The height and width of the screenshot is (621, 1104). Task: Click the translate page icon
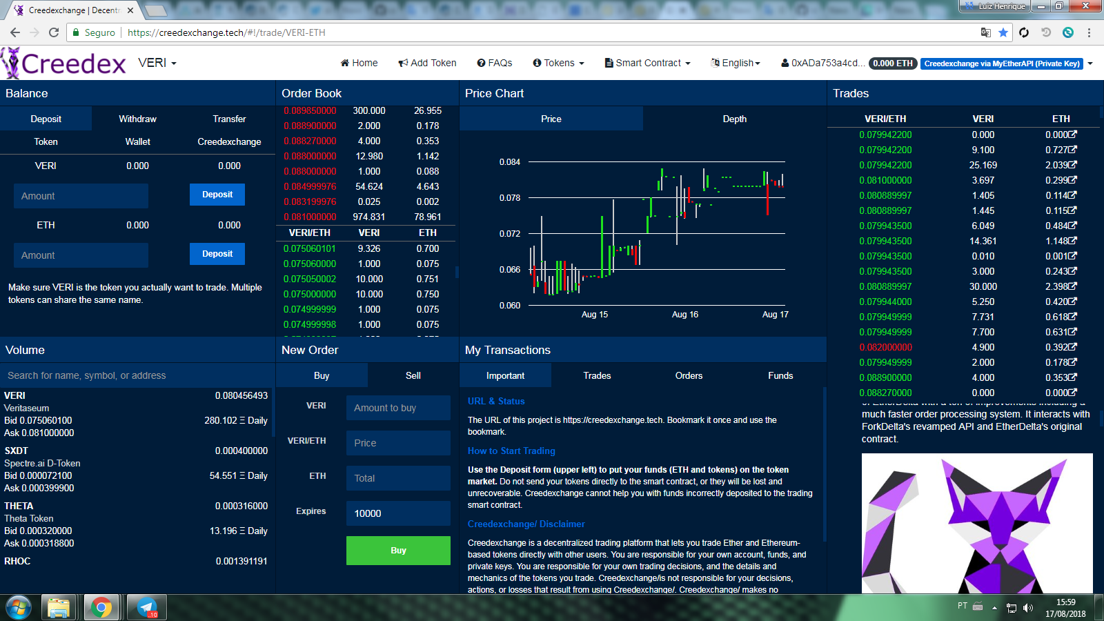tap(986, 32)
